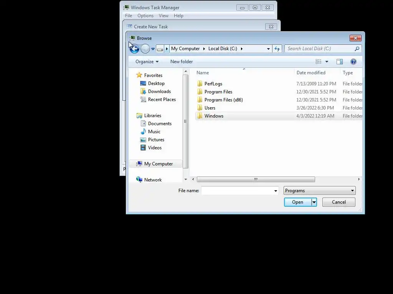The width and height of the screenshot is (393, 294).
Task: Click the Users folder icon
Action: point(200,108)
